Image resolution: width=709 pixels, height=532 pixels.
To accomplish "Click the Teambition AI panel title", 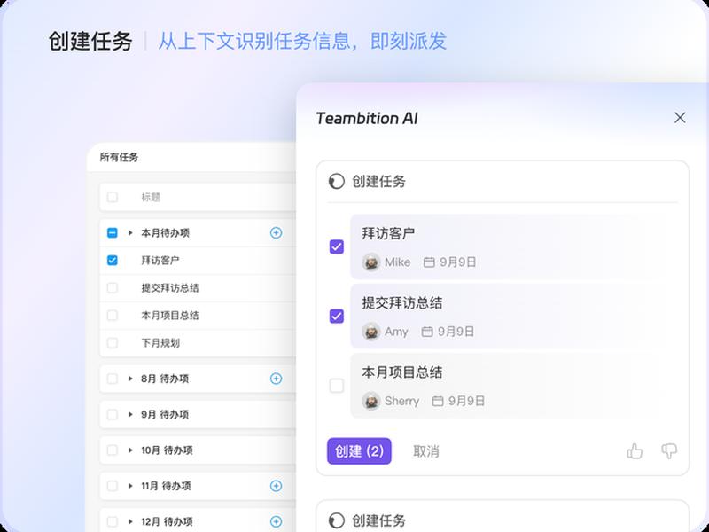I will tap(367, 118).
